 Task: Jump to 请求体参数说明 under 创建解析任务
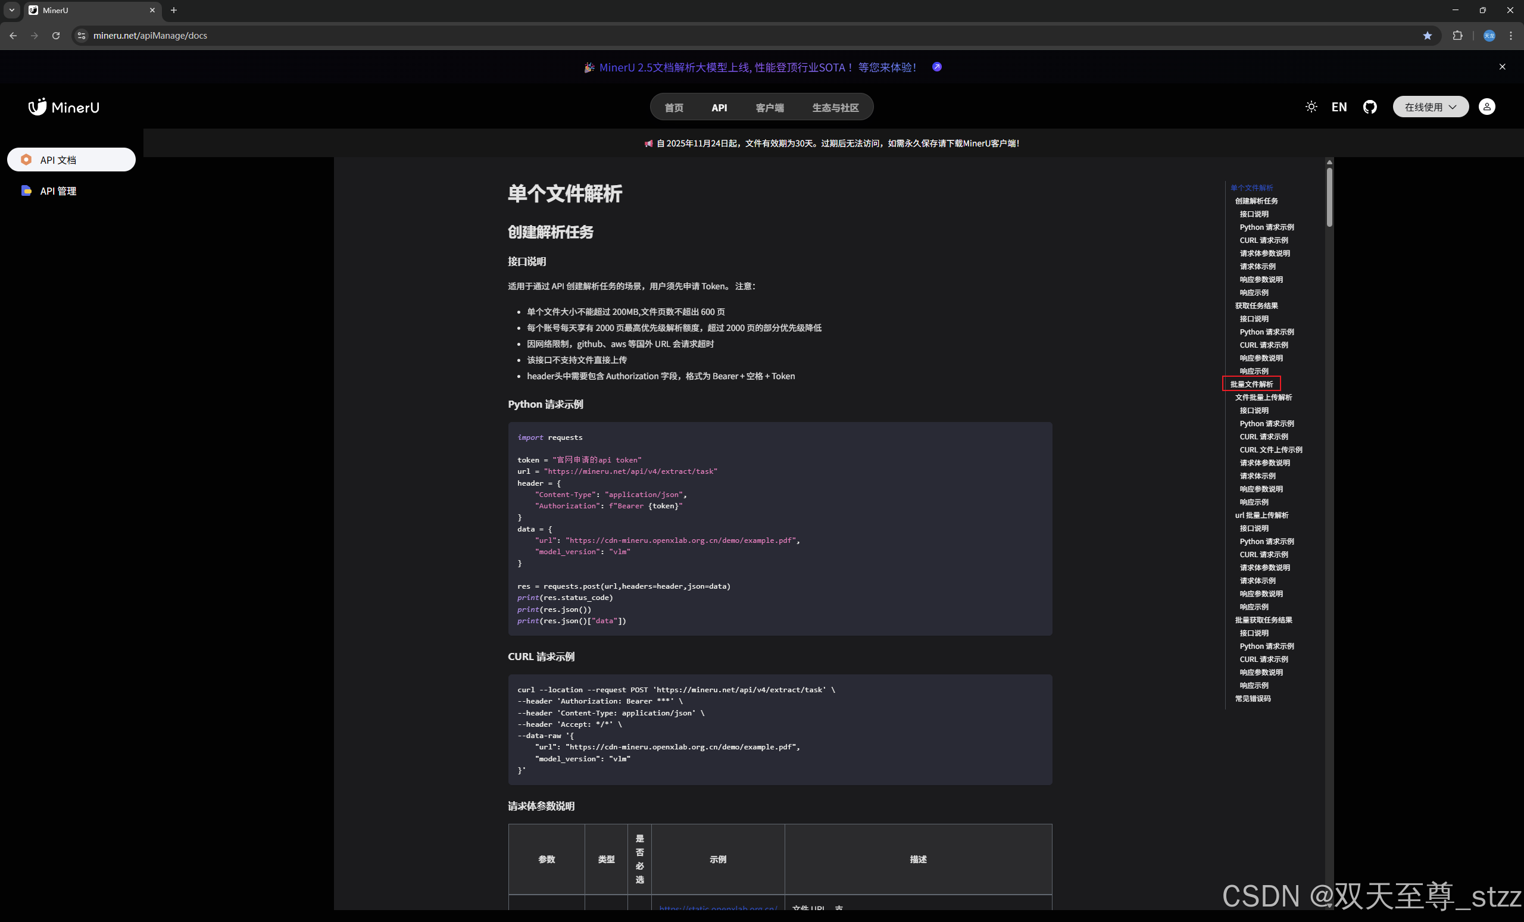click(x=1264, y=254)
